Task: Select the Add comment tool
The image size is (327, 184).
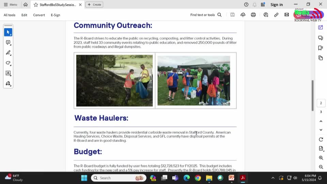Action: [x=8, y=43]
